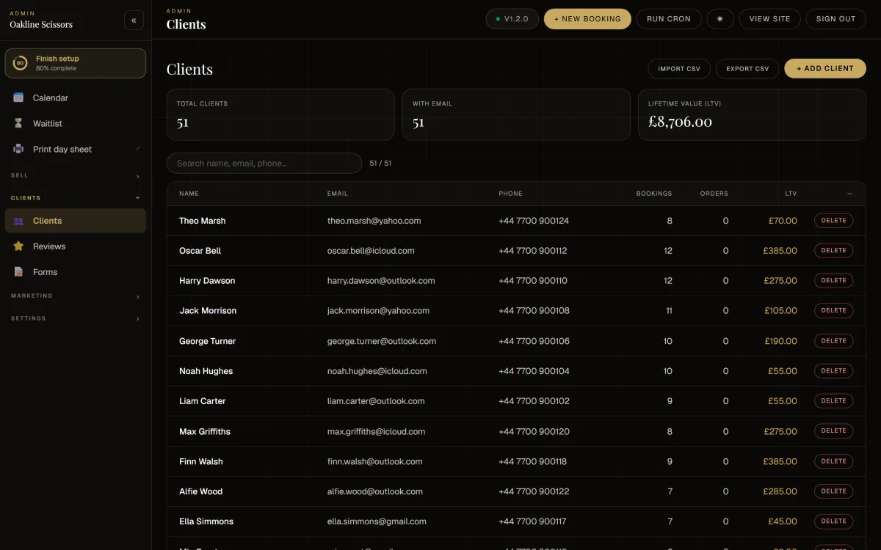Screen dimensions: 881x550
Task: Open the Calendar page
Action: pyautogui.click(x=76, y=98)
